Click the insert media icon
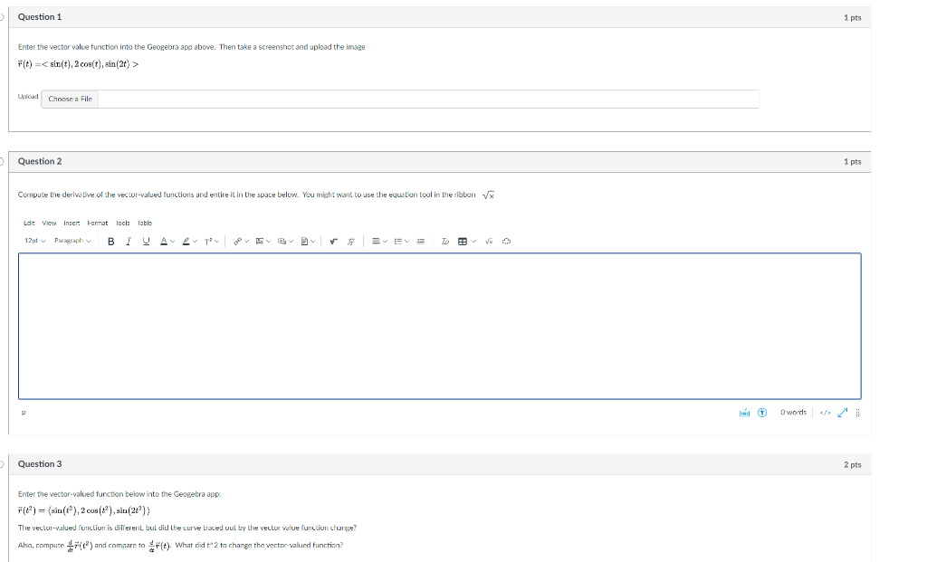This screenshot has width=927, height=562. [282, 241]
